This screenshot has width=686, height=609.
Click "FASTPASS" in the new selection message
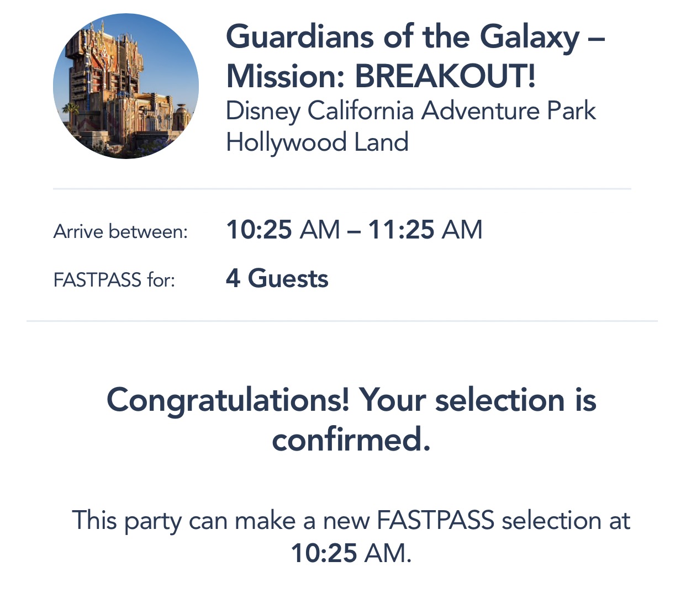click(x=435, y=521)
